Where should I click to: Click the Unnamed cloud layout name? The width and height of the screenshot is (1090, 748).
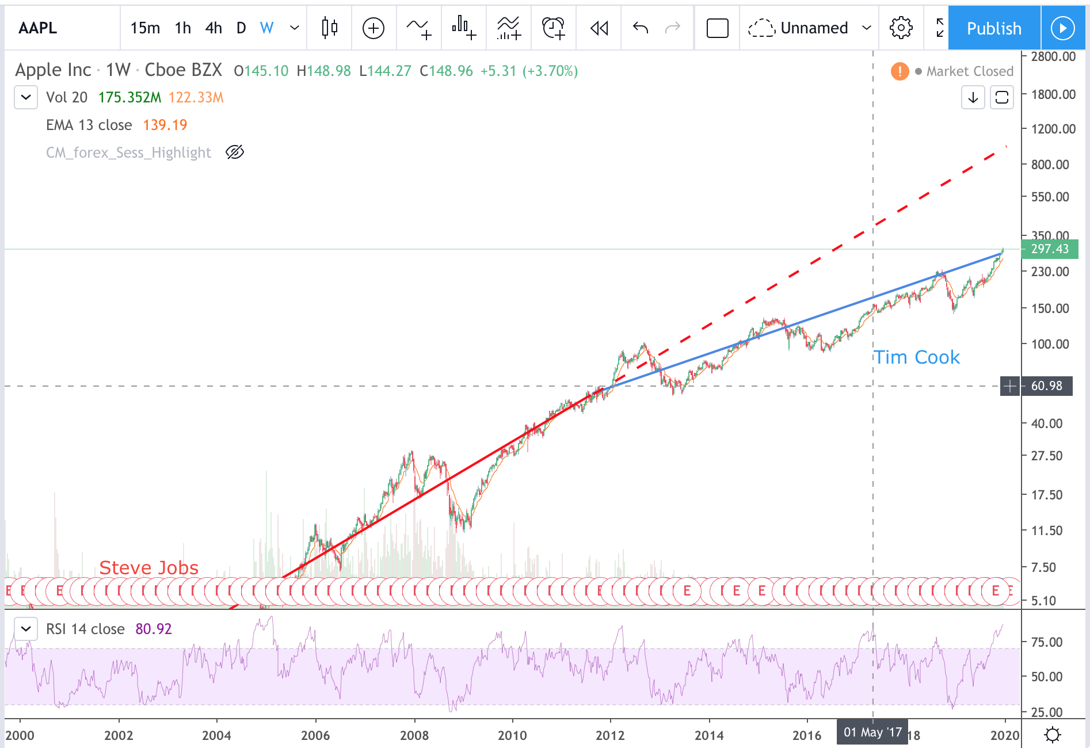(798, 28)
